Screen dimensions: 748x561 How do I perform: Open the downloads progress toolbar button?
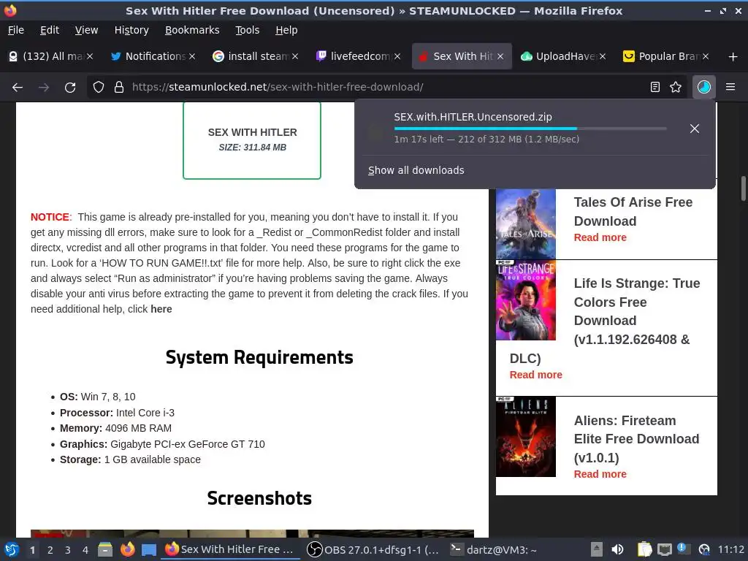coord(704,88)
